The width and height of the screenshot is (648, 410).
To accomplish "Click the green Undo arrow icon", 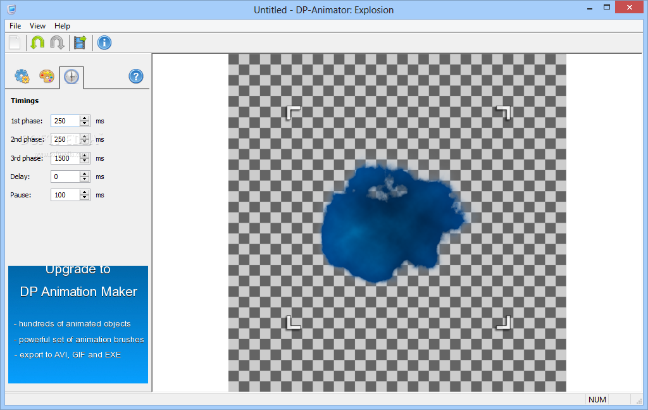I will coord(37,42).
